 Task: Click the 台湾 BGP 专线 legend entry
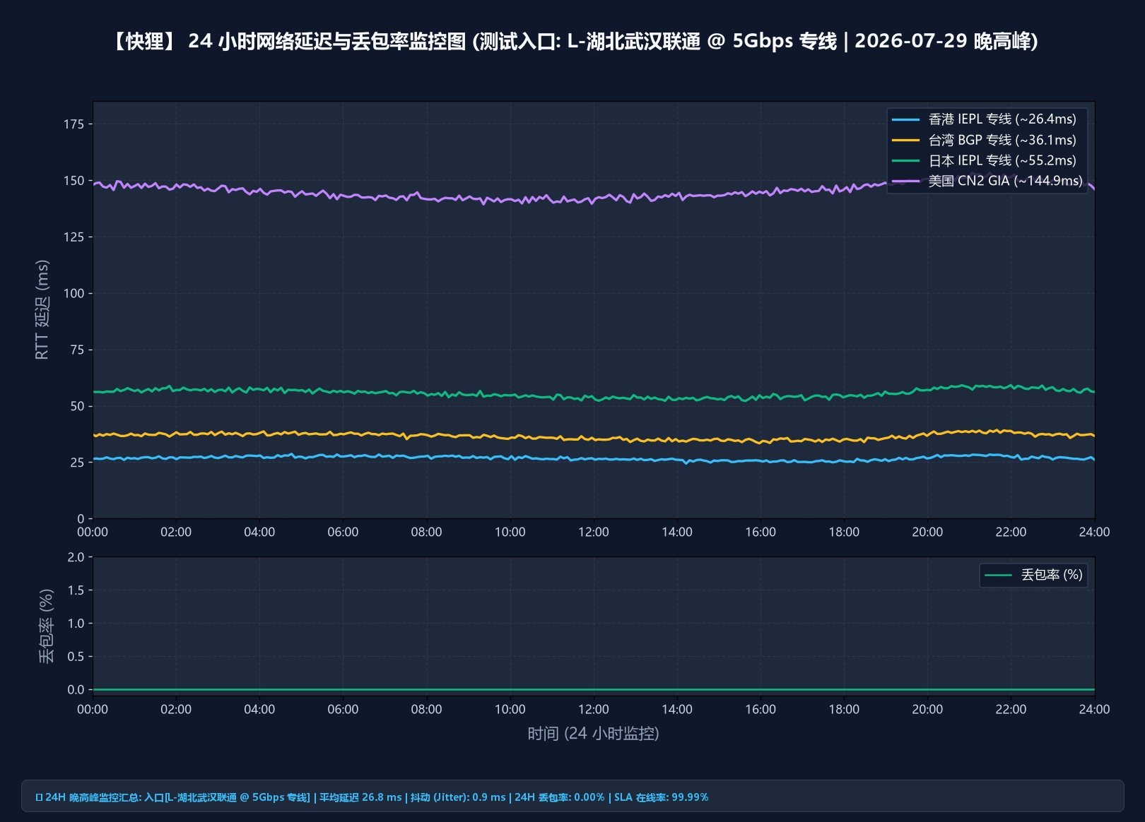click(984, 140)
